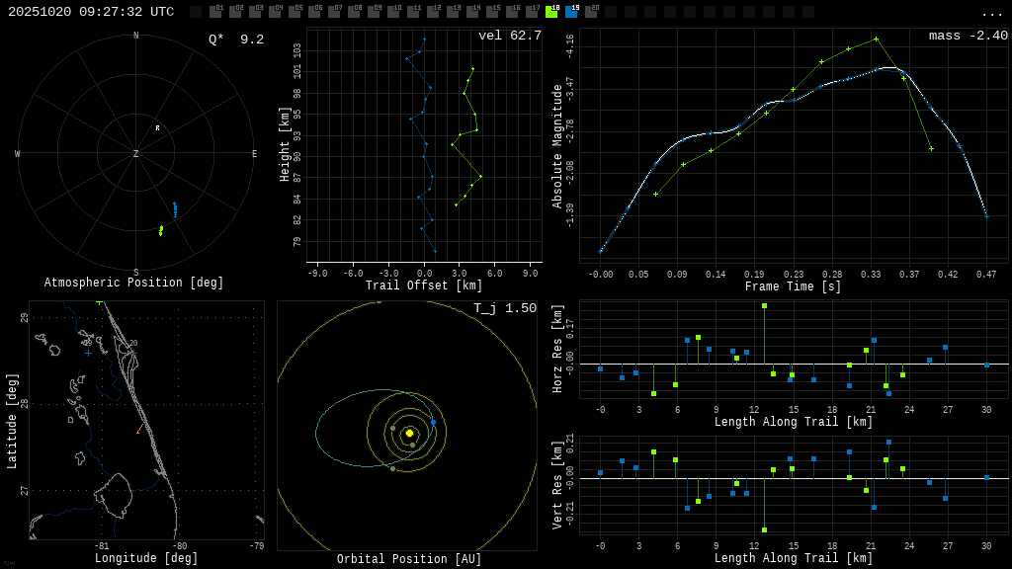The height and width of the screenshot is (569, 1012).
Task: Click the yellow Sun at the orbit center
Action: (x=409, y=433)
